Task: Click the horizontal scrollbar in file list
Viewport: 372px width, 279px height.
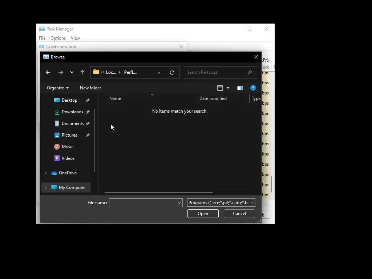Action: pos(158,192)
